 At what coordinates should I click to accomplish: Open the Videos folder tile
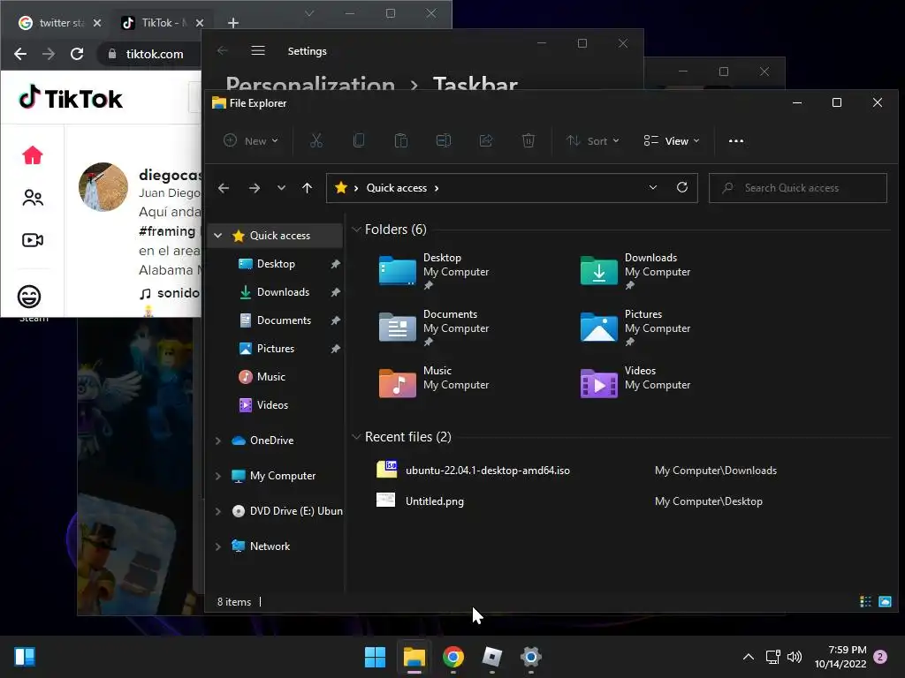click(635, 383)
